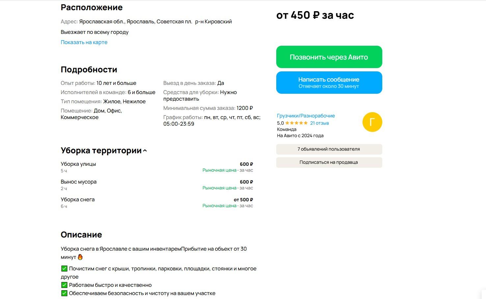Select the 'Уборка улицы' service row
Viewport: 486px width, 299px height.
(x=78, y=164)
